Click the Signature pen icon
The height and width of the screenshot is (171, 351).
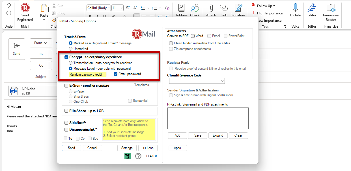point(238,8)
